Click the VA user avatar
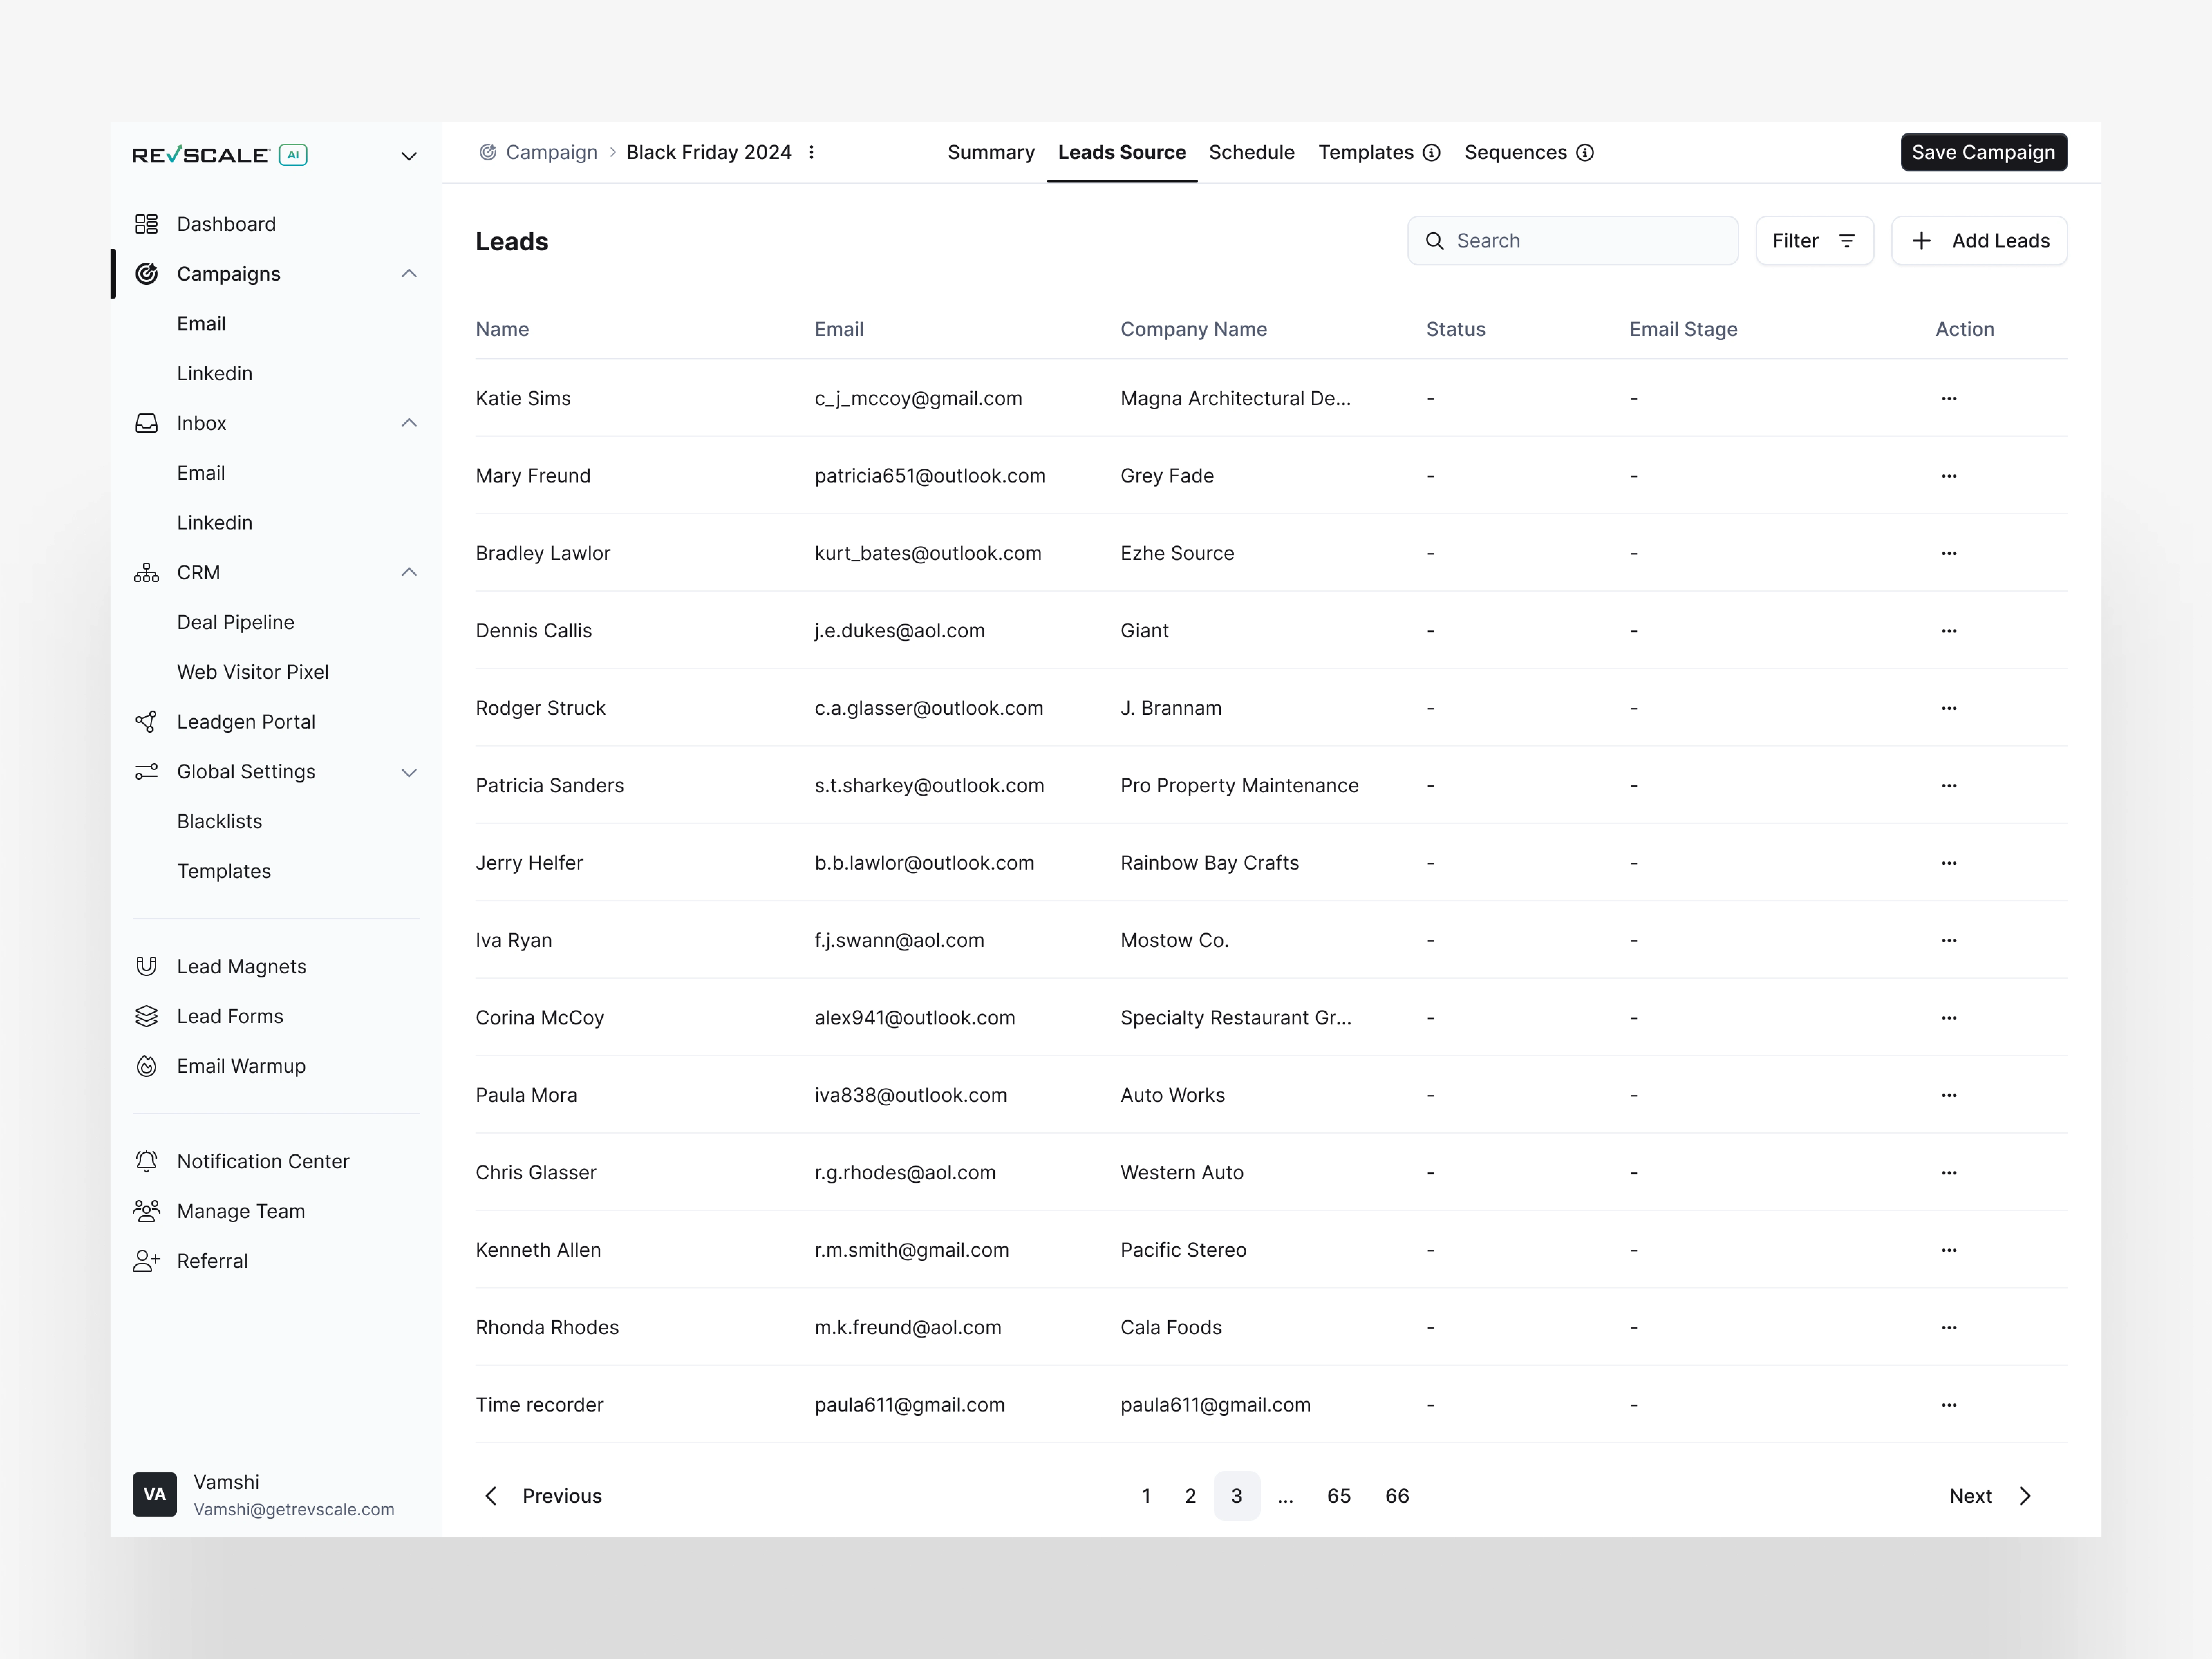The width and height of the screenshot is (2212, 1659). click(154, 1495)
